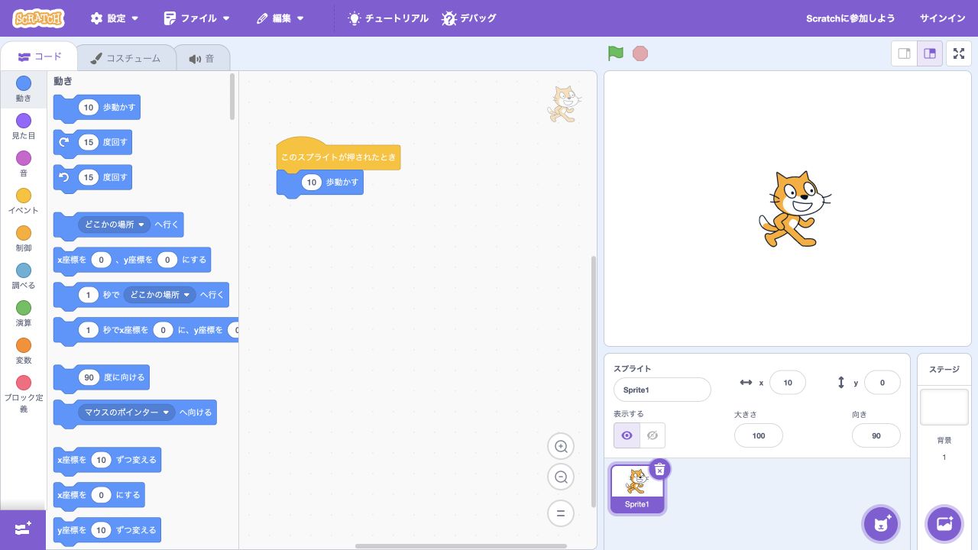
Task: Click the clockwise 15 度回す palette block
Action: [x=92, y=143]
